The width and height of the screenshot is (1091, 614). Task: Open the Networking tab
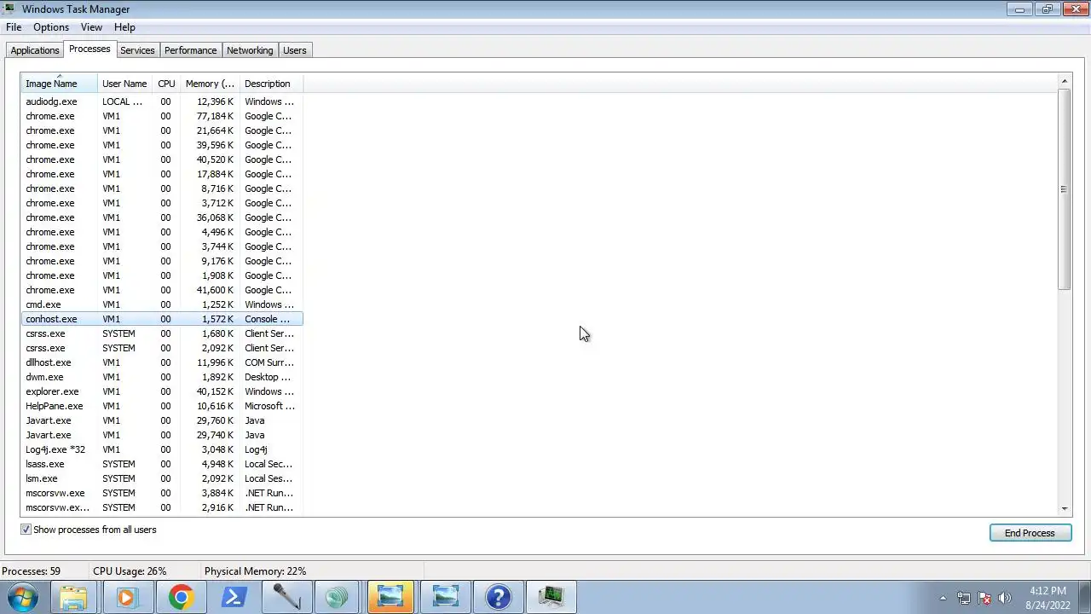point(250,50)
